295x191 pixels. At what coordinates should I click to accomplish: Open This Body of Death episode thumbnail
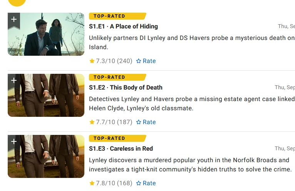[46, 95]
